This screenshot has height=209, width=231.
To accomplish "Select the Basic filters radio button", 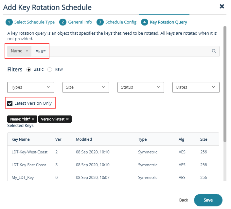I will [x=29, y=69].
